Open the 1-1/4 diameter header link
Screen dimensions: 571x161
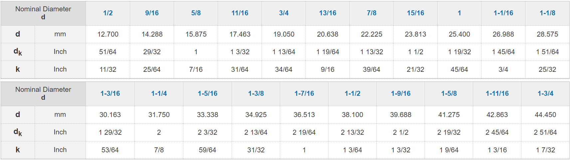(159, 93)
